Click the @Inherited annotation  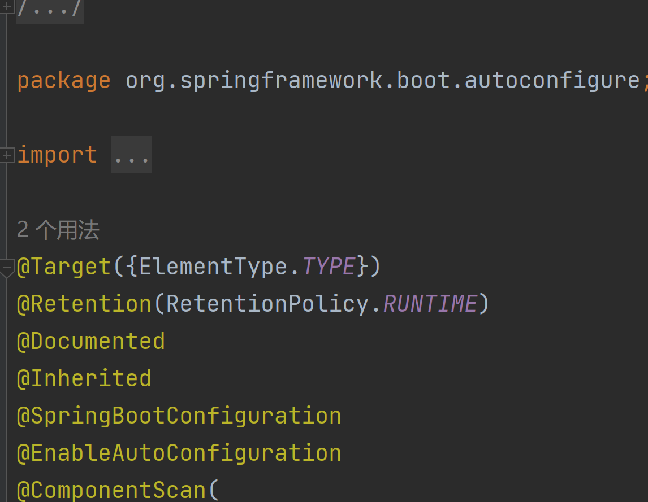[x=84, y=378]
